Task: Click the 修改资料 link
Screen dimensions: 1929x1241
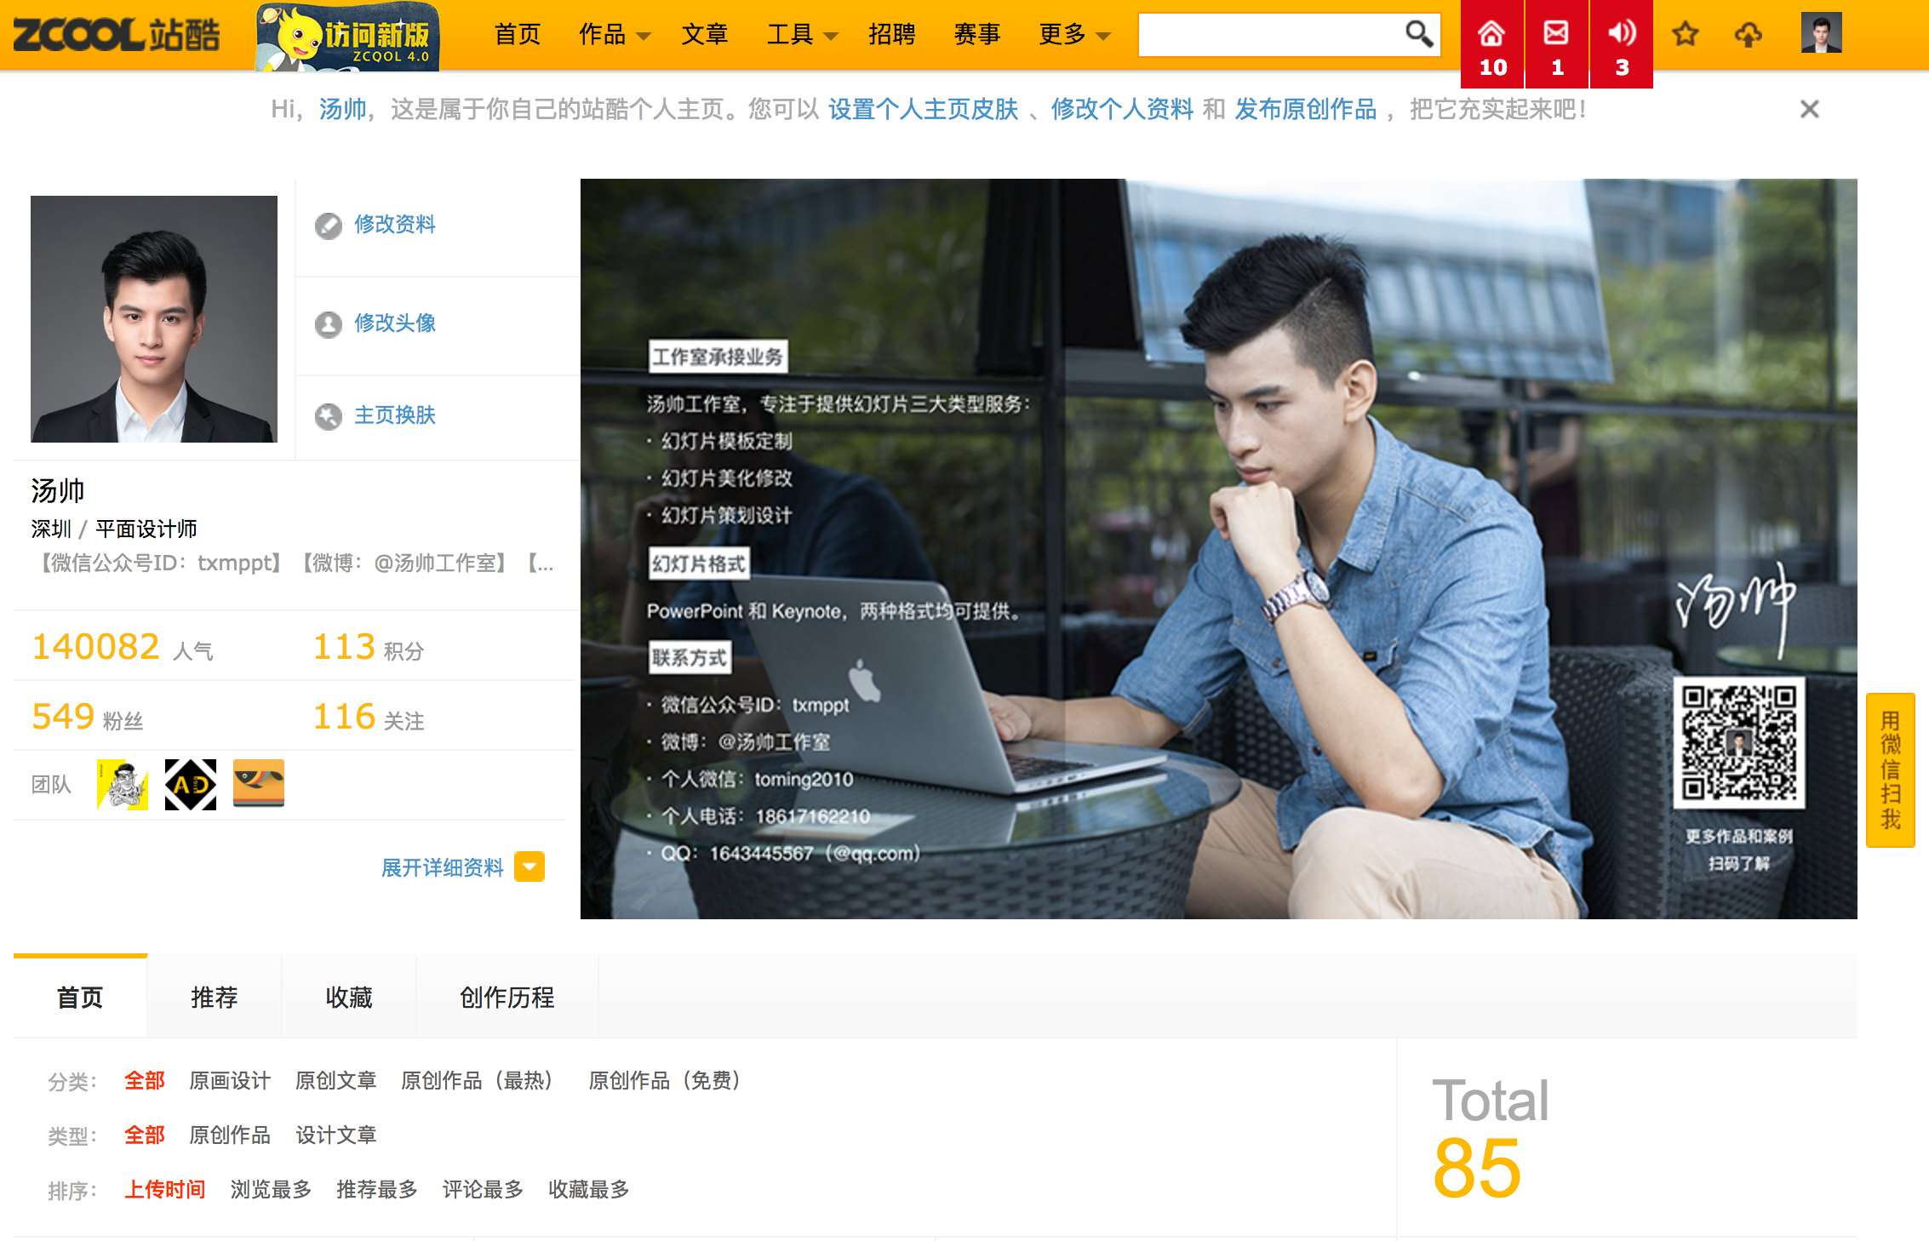Action: point(394,224)
